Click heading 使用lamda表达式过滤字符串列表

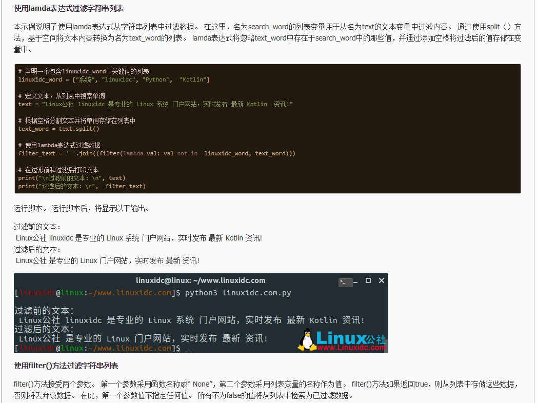tap(69, 8)
